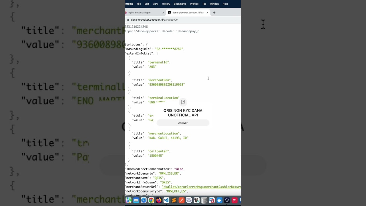Screen dimensions: 366x206
Task: Close the dana-qrpocket.decoder.id tab
Action: tap(207, 13)
